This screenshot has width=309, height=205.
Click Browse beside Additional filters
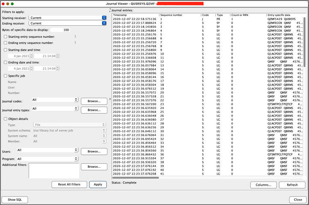(x=94, y=166)
